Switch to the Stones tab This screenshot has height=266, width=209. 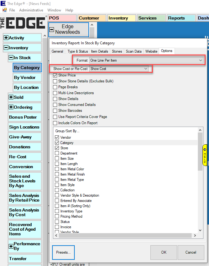coord(117,51)
